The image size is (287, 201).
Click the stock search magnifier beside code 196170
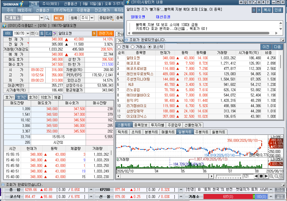pyautogui.click(x=37, y=34)
